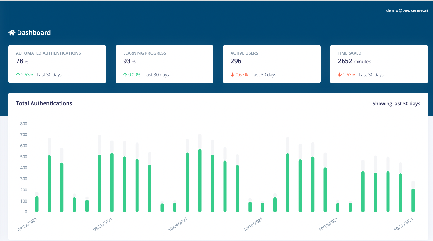Click the red down arrow next to 0.67%
The height and width of the screenshot is (241, 433).
coord(232,75)
